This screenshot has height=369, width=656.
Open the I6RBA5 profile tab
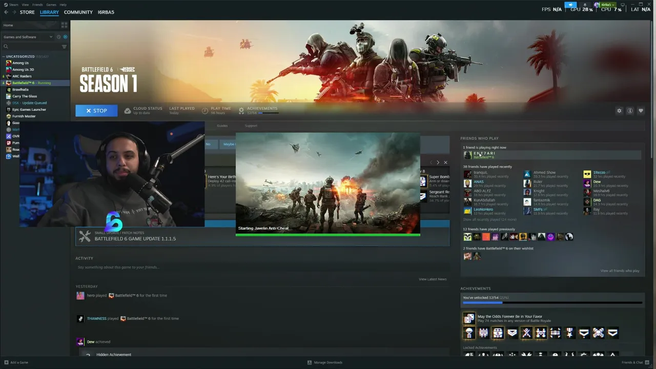106,12
